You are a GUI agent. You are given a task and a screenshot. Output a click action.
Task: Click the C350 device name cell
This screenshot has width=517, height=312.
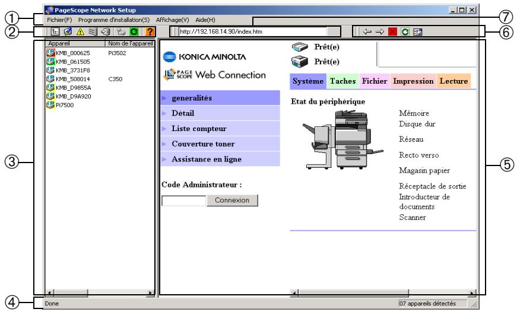coord(115,79)
